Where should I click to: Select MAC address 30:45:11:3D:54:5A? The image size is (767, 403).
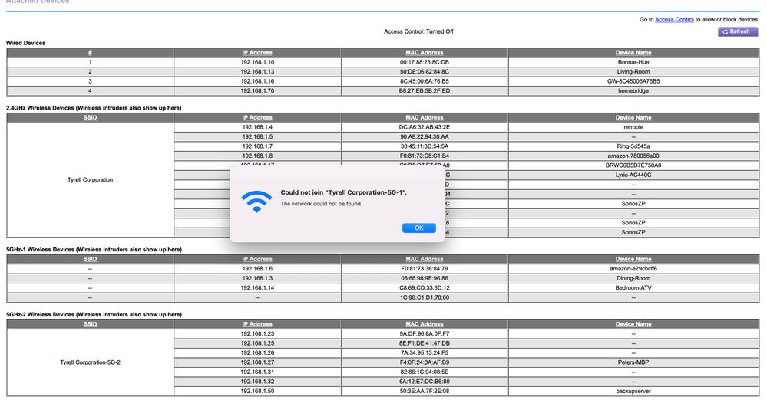click(x=424, y=146)
